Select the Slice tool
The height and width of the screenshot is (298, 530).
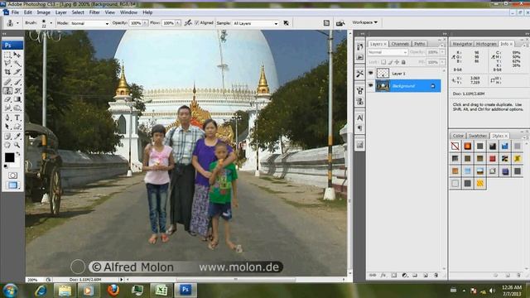click(17, 72)
